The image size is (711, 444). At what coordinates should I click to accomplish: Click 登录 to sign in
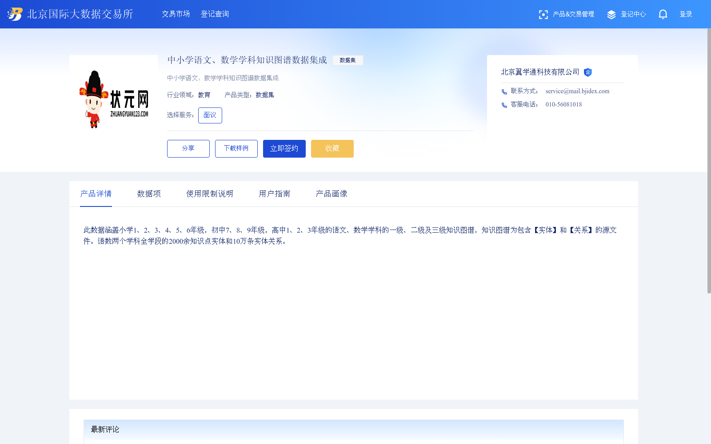pos(686,14)
